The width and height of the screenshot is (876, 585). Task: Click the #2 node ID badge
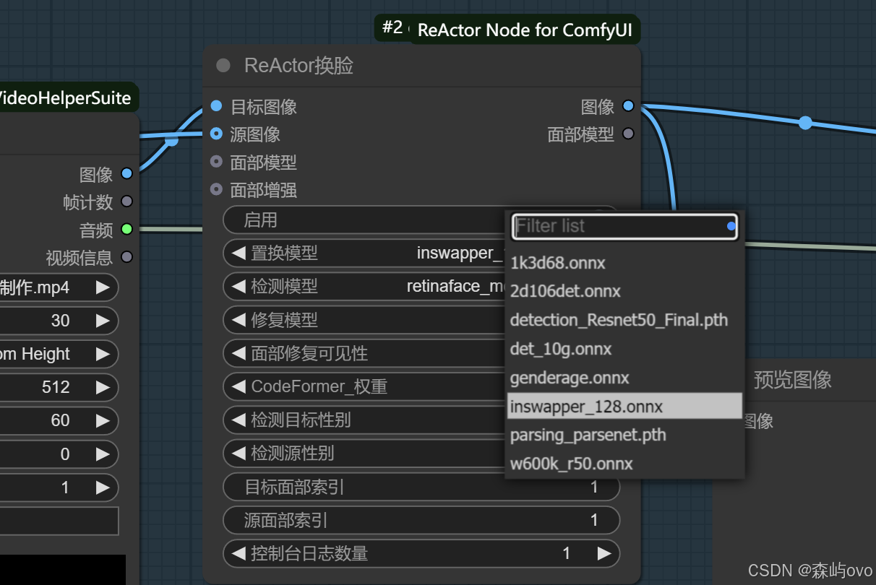click(x=392, y=27)
